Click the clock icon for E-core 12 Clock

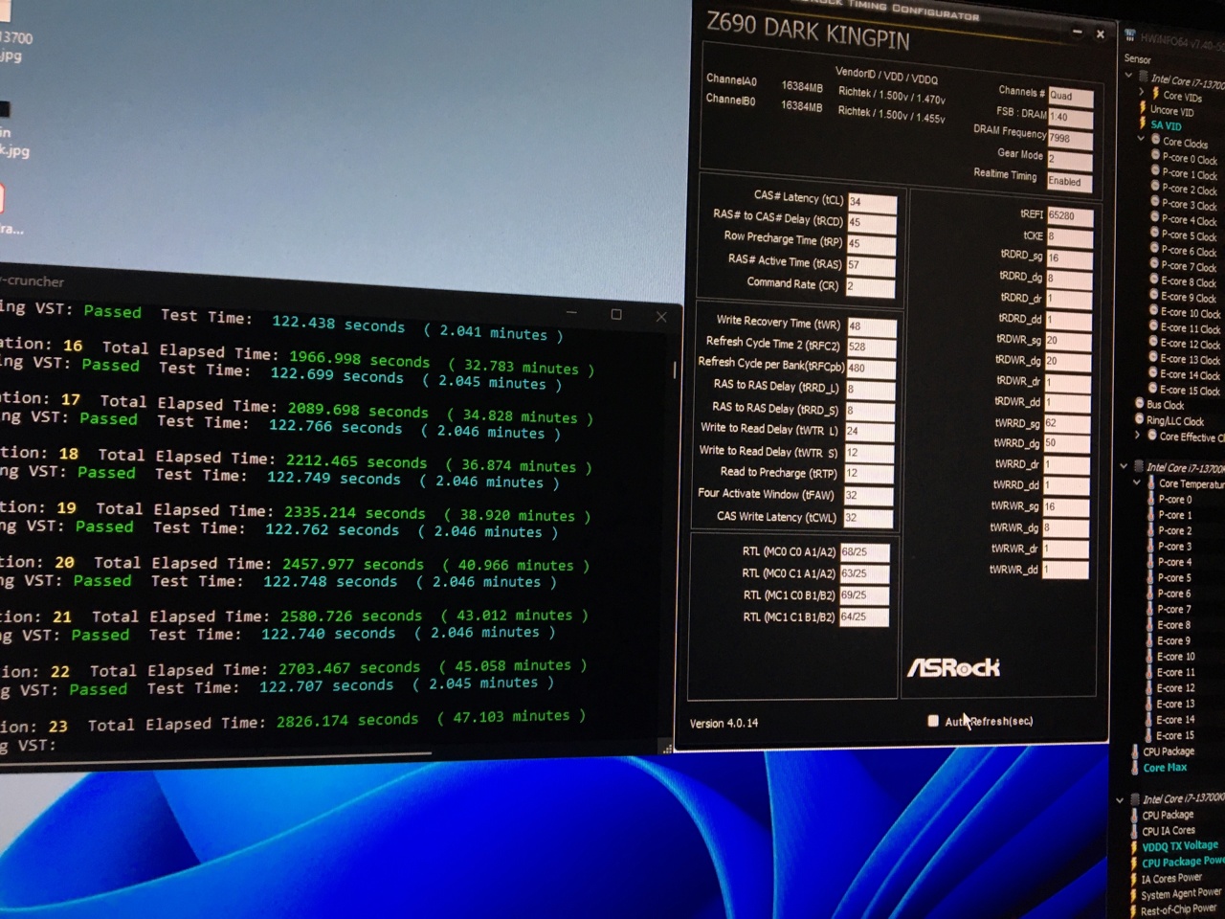tap(1153, 342)
